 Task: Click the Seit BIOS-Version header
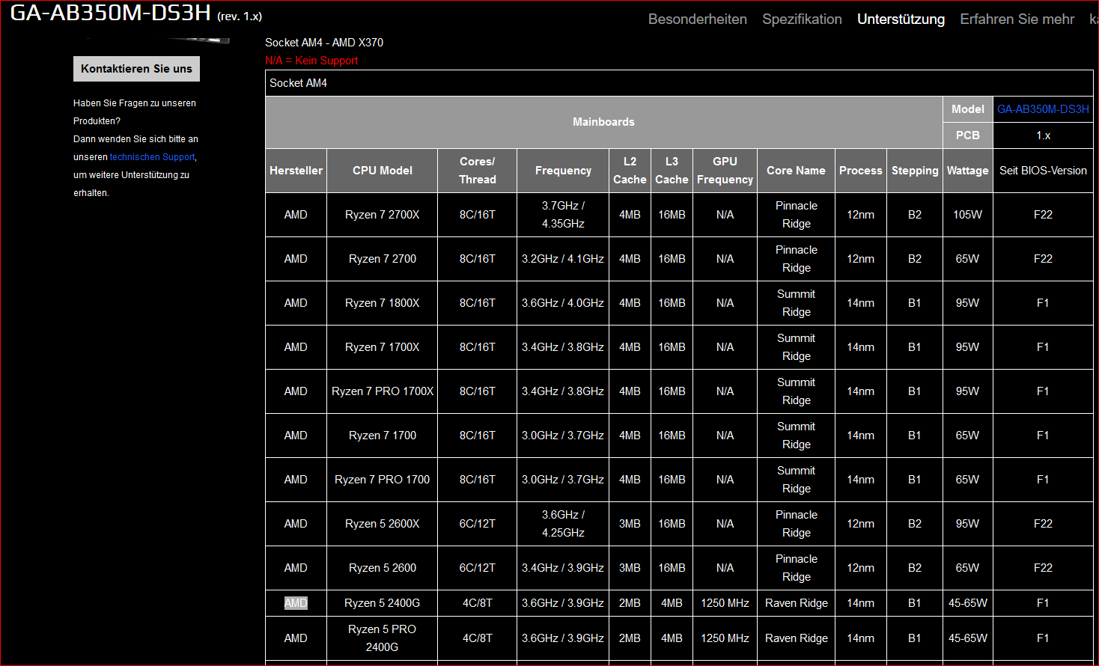[1043, 171]
